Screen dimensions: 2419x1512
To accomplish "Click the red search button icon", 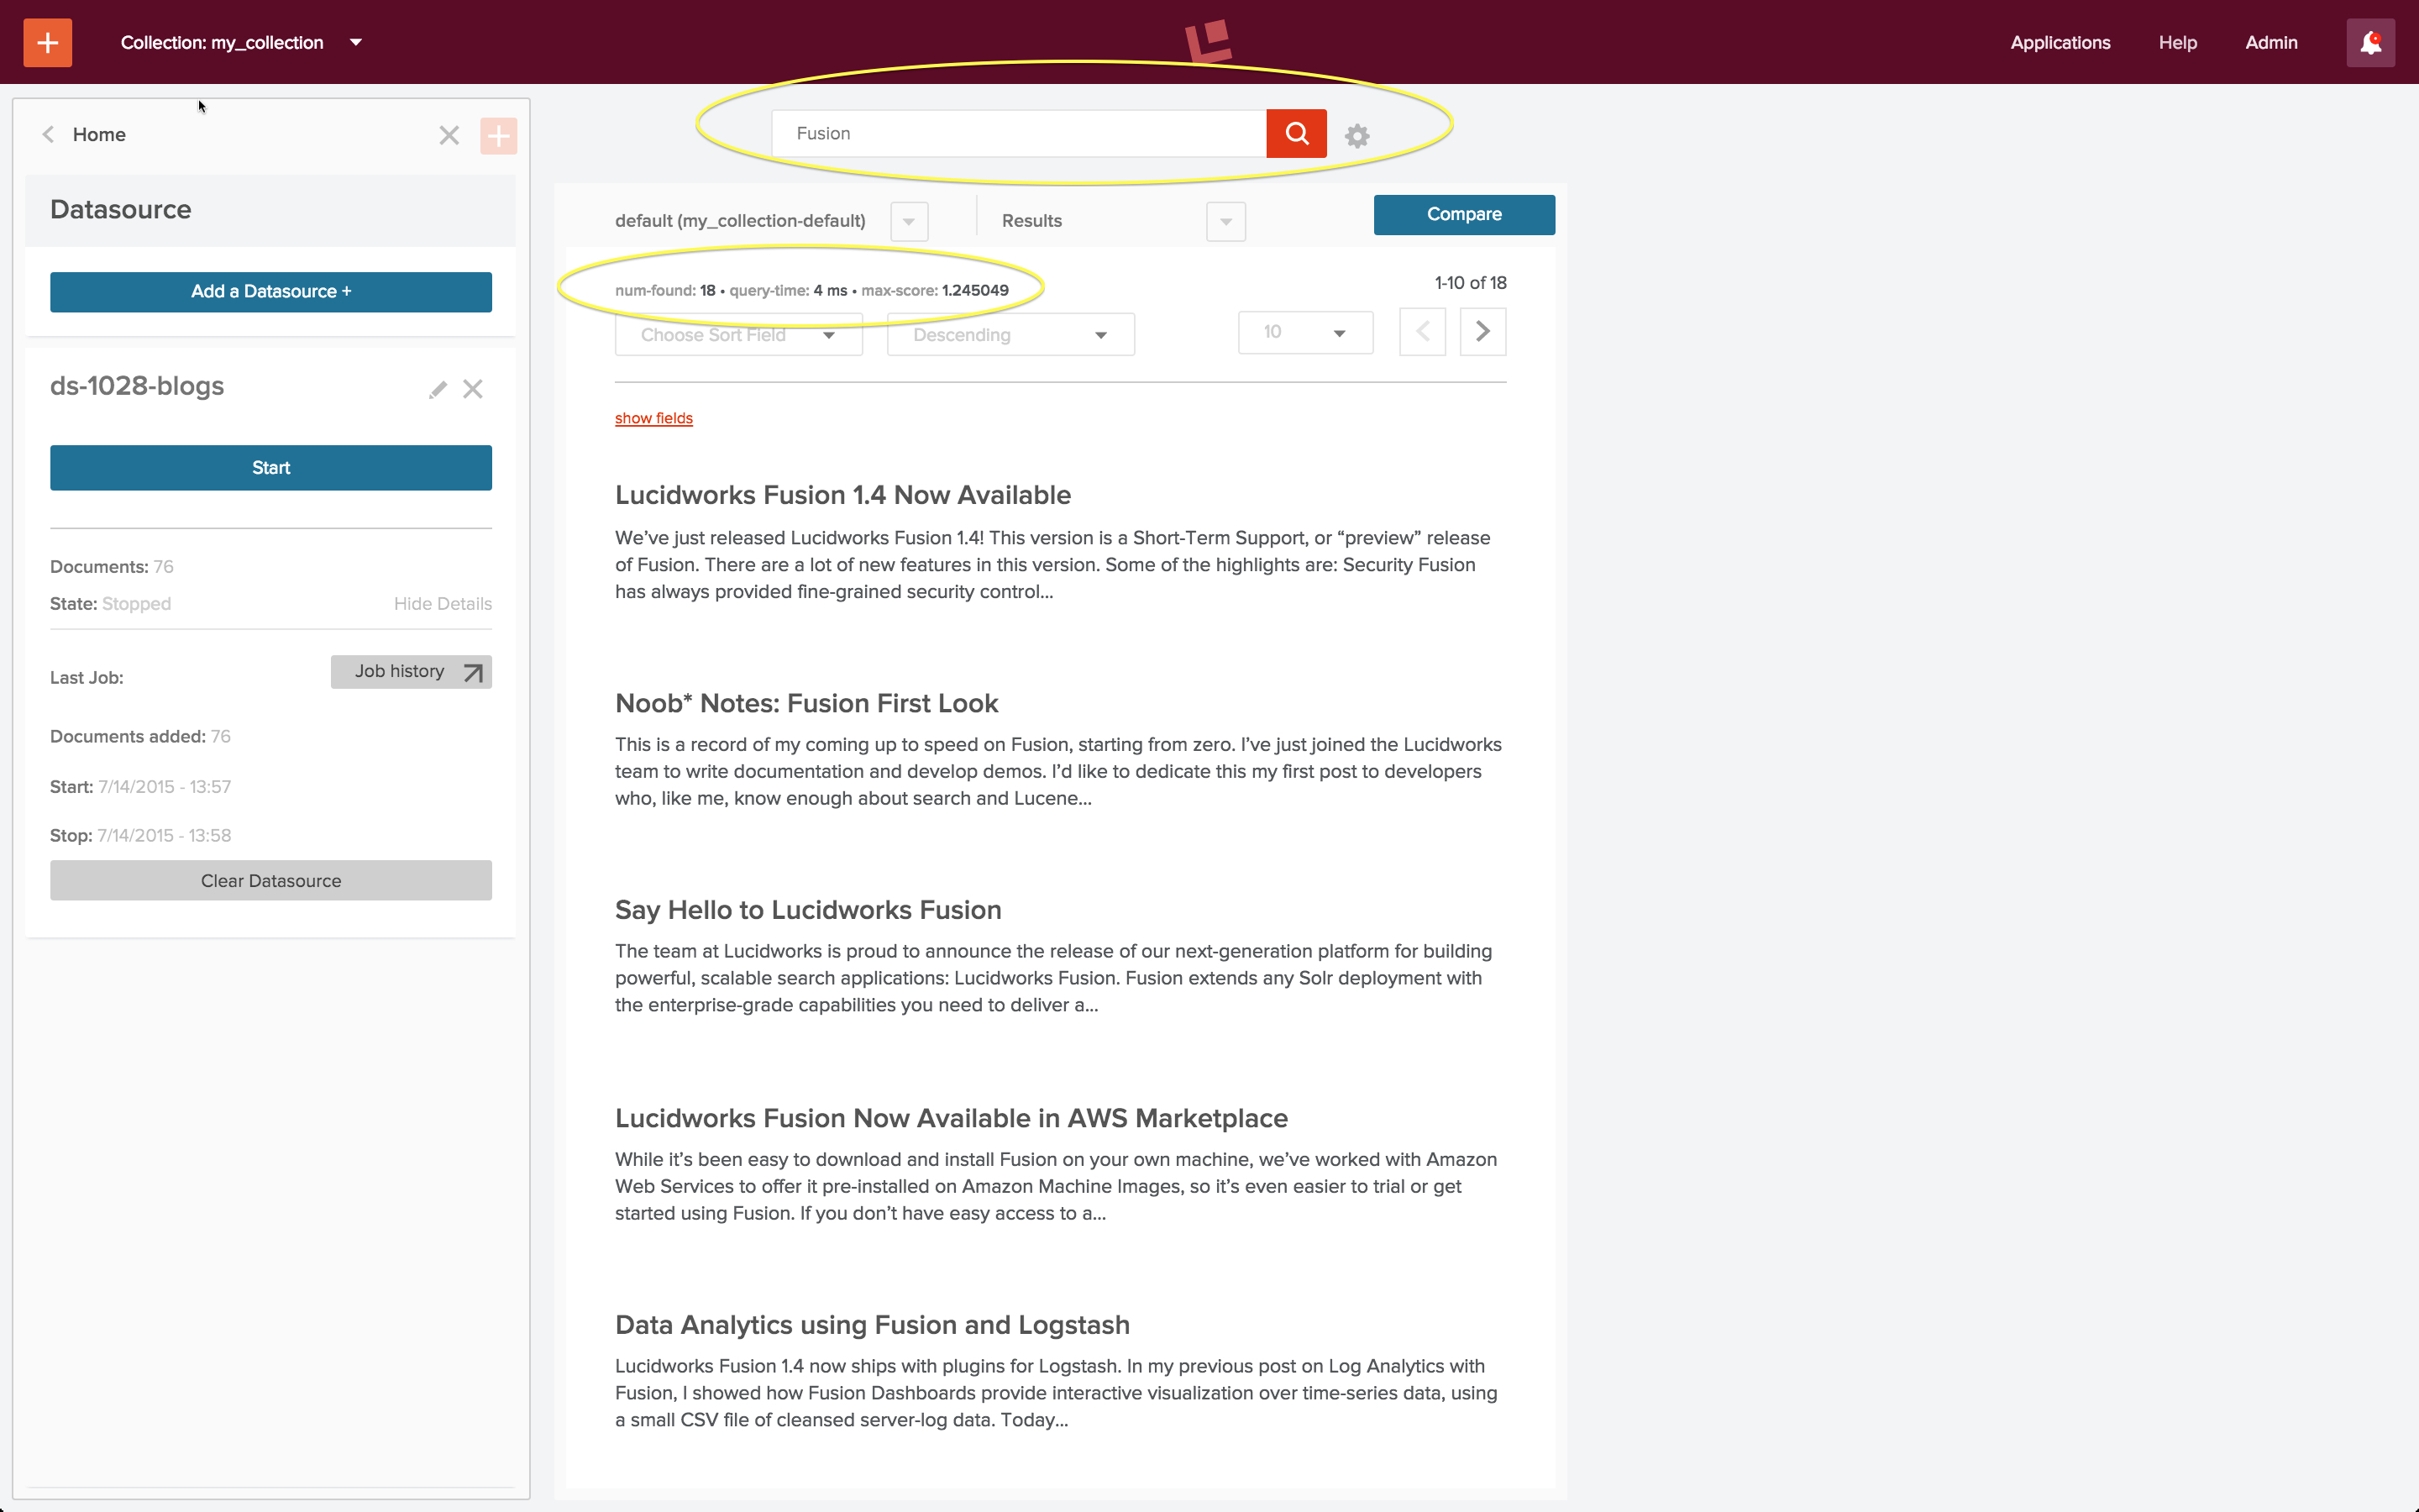I will pyautogui.click(x=1296, y=133).
